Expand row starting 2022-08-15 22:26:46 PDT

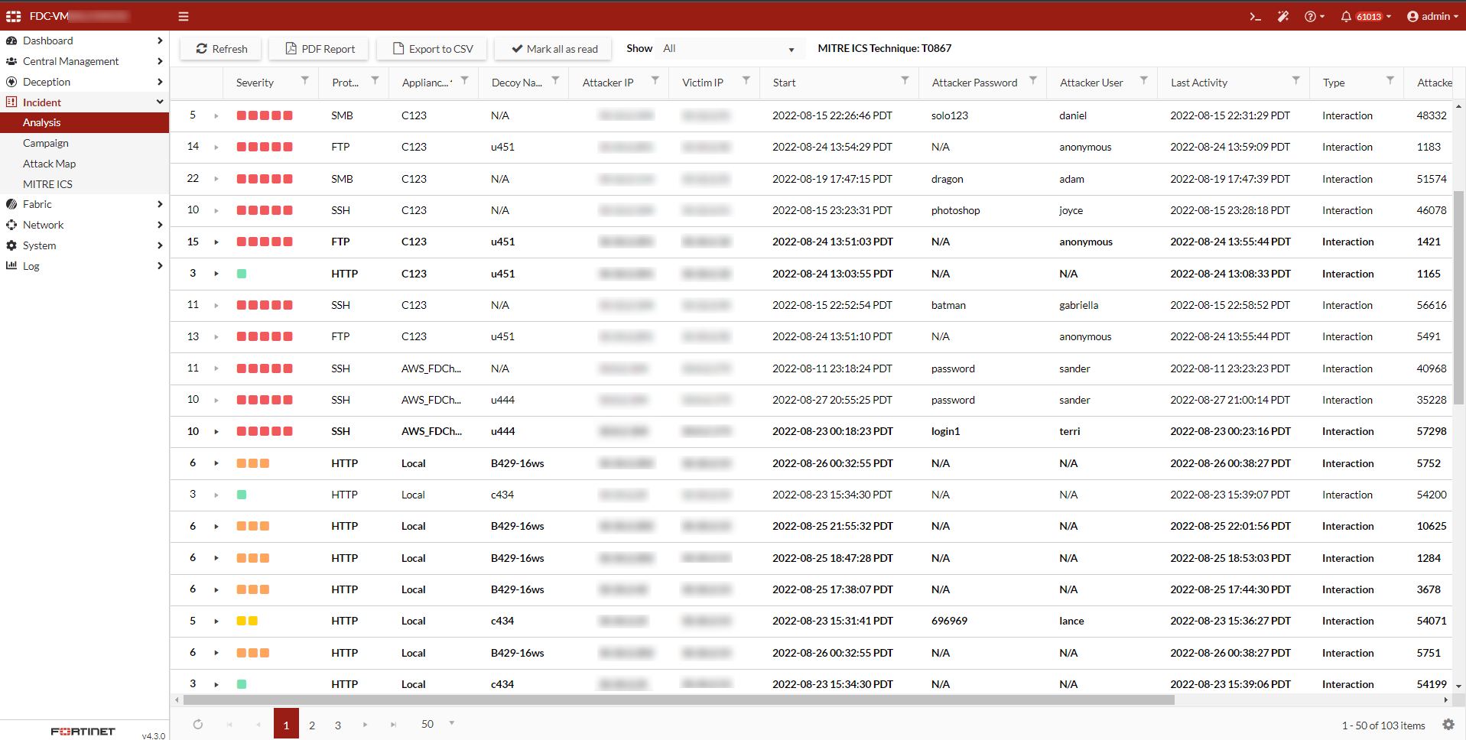216,116
